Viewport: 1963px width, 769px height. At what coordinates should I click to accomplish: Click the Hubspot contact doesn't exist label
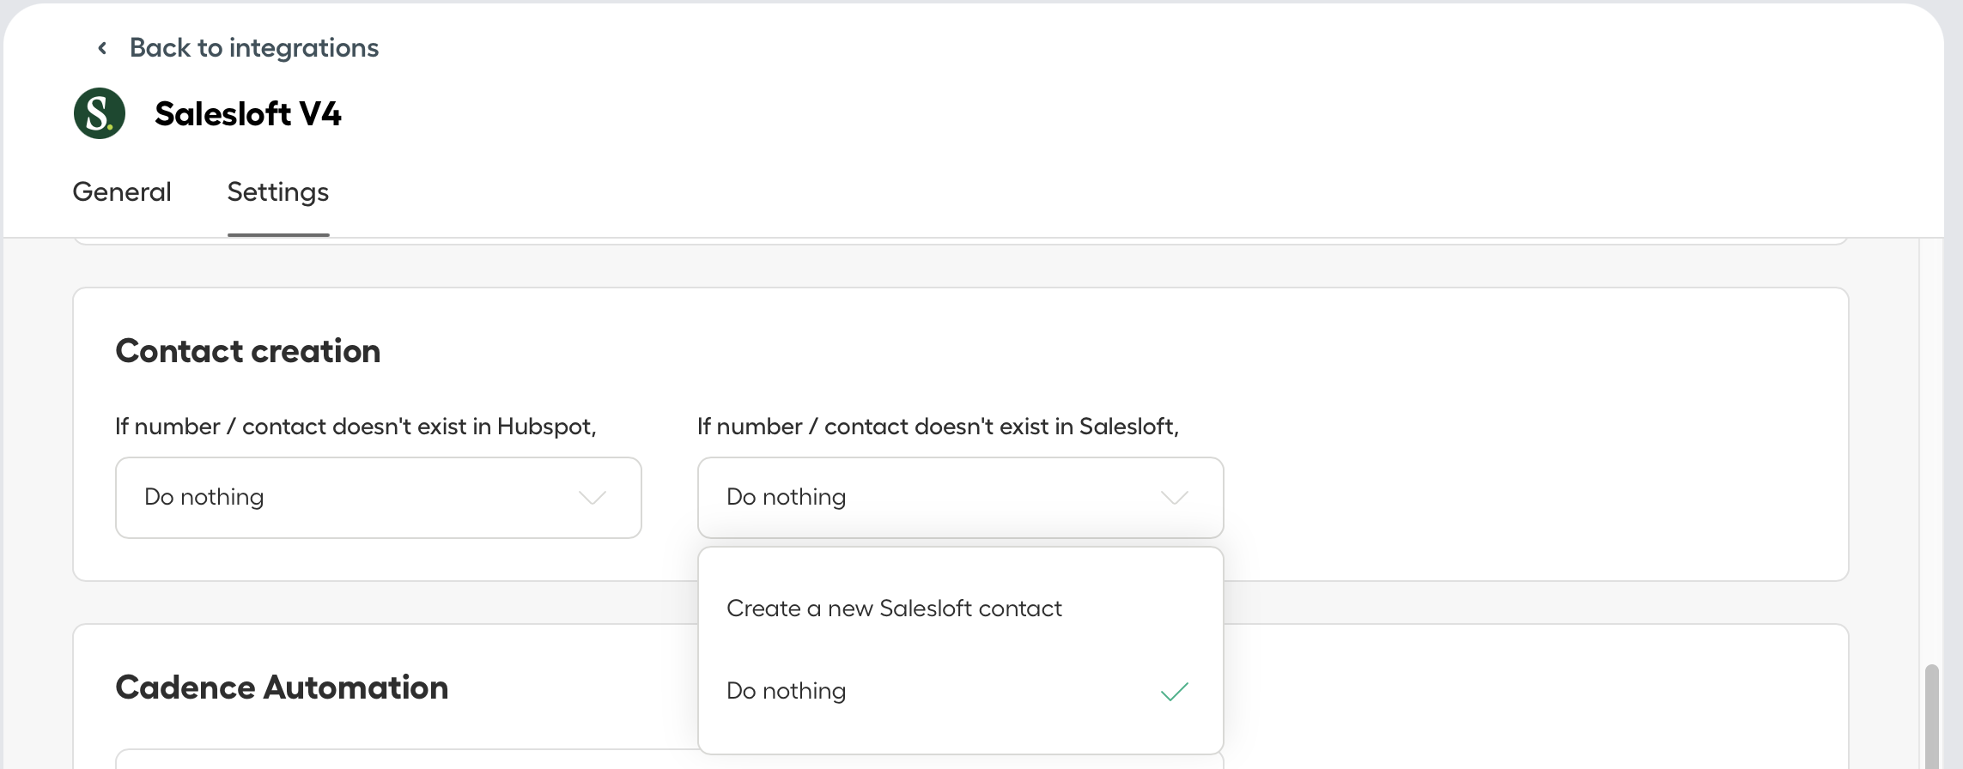tap(356, 427)
